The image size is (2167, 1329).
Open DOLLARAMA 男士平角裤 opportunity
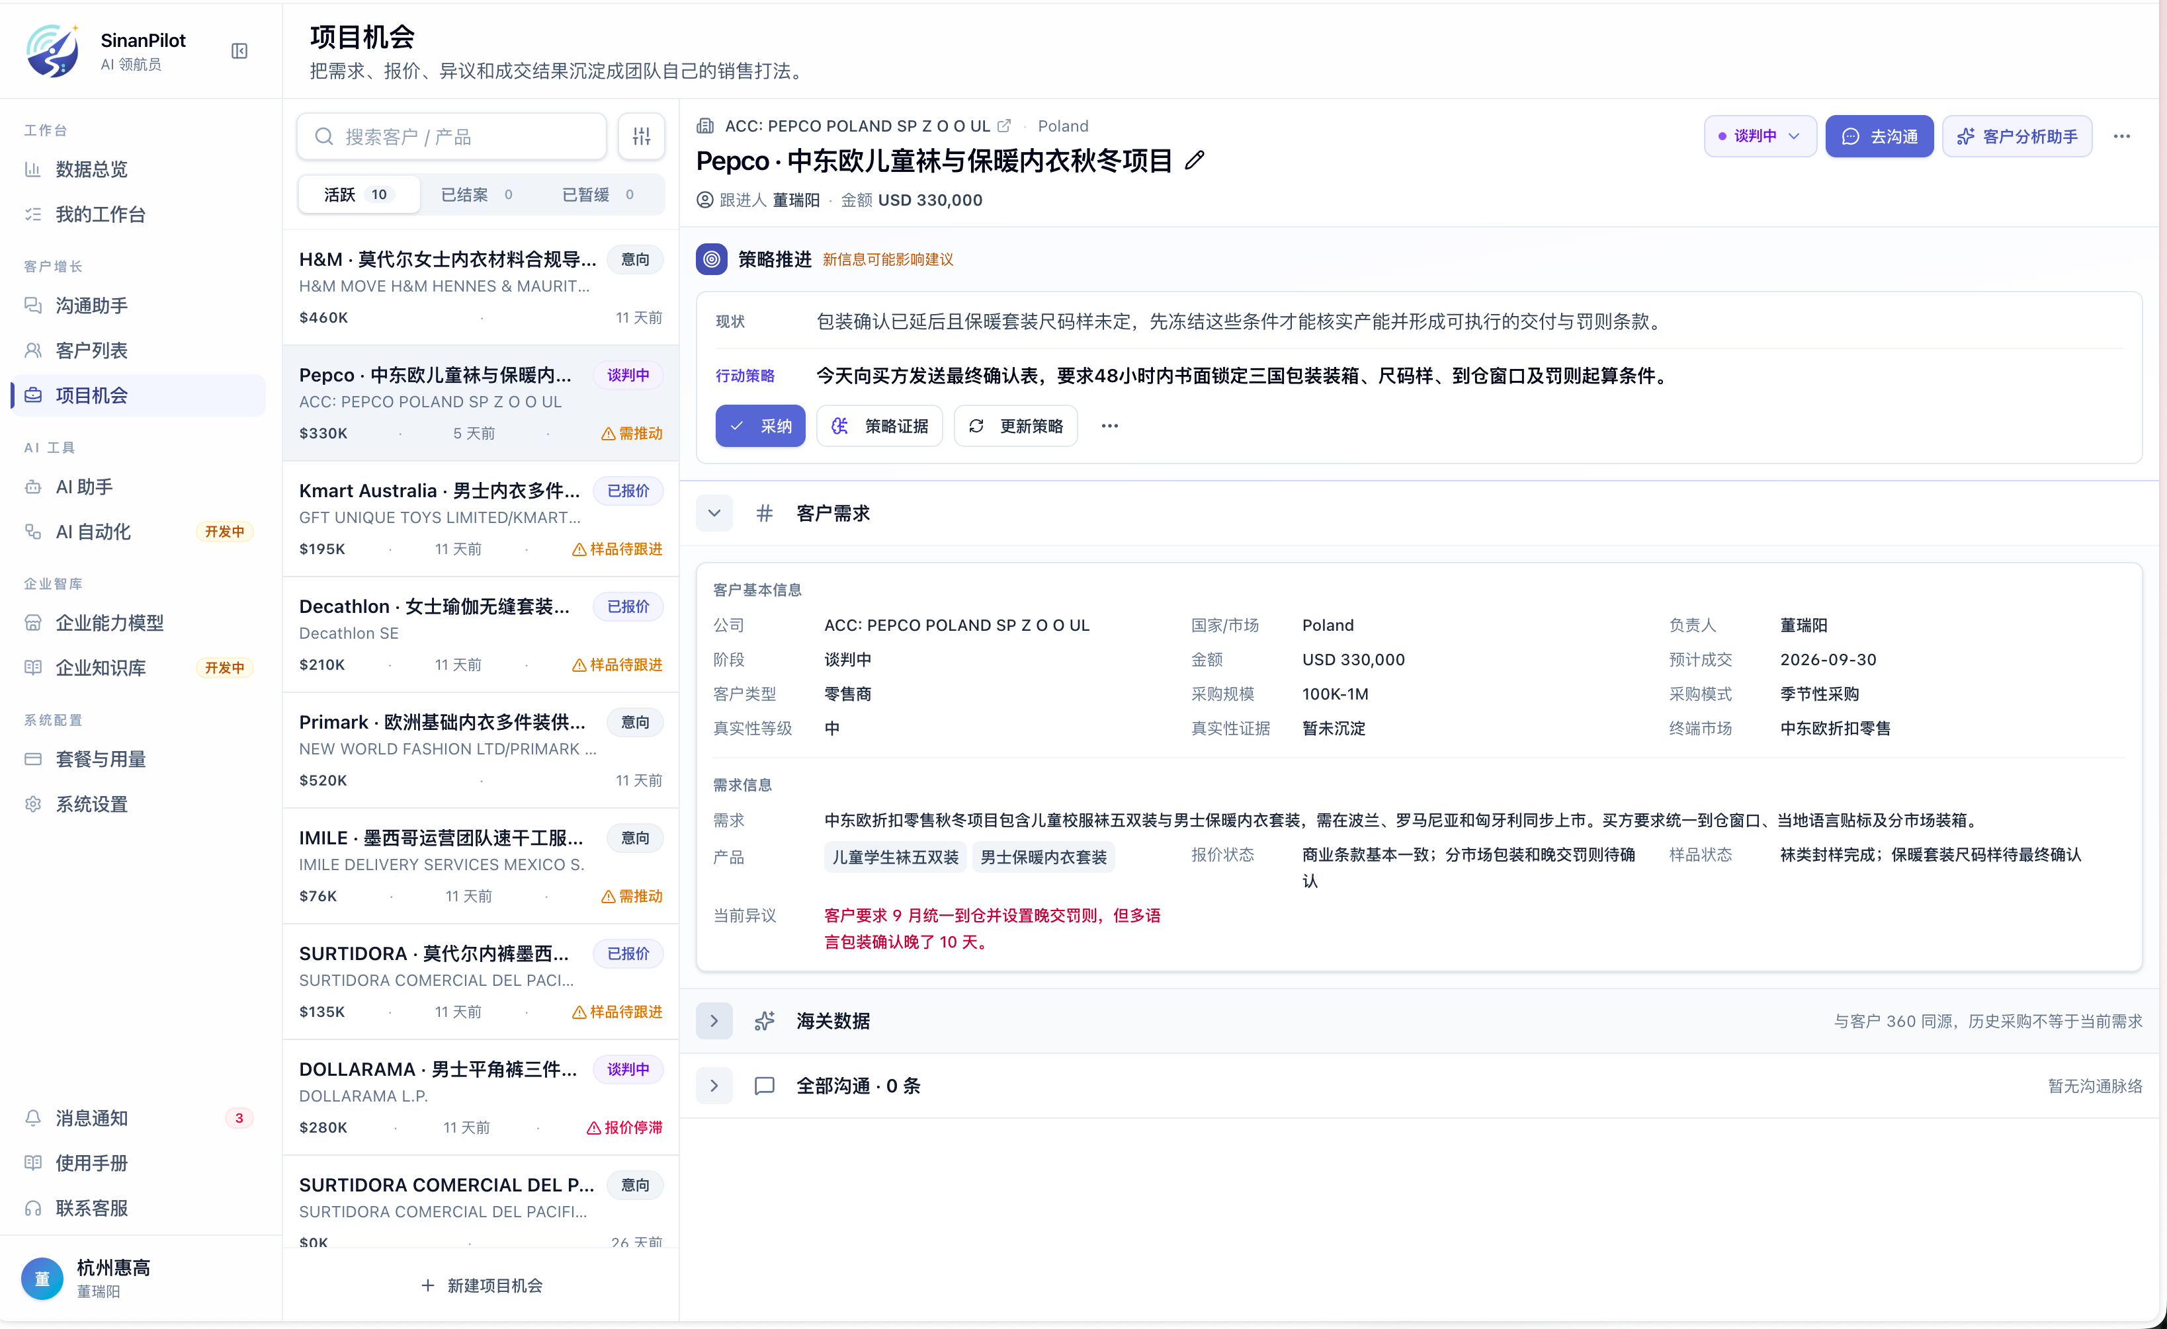481,1097
